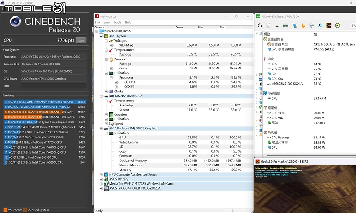The width and height of the screenshot is (356, 213).
Task: Click AIDA64 horizontal scrollbar
Action: click(311, 155)
